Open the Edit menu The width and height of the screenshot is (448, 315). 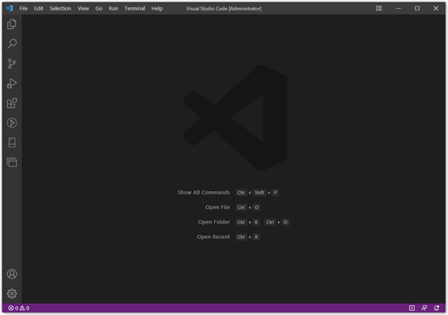39,9
